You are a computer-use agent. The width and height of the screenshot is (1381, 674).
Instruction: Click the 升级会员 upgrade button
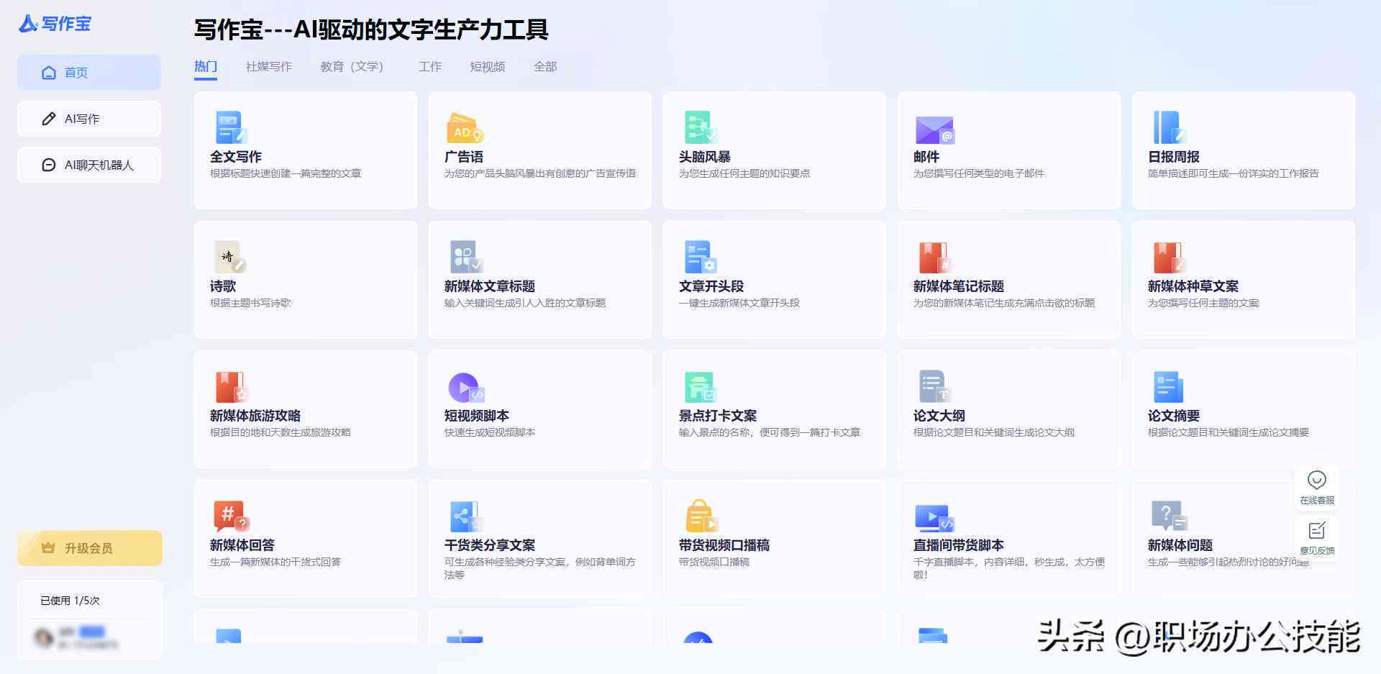[90, 548]
